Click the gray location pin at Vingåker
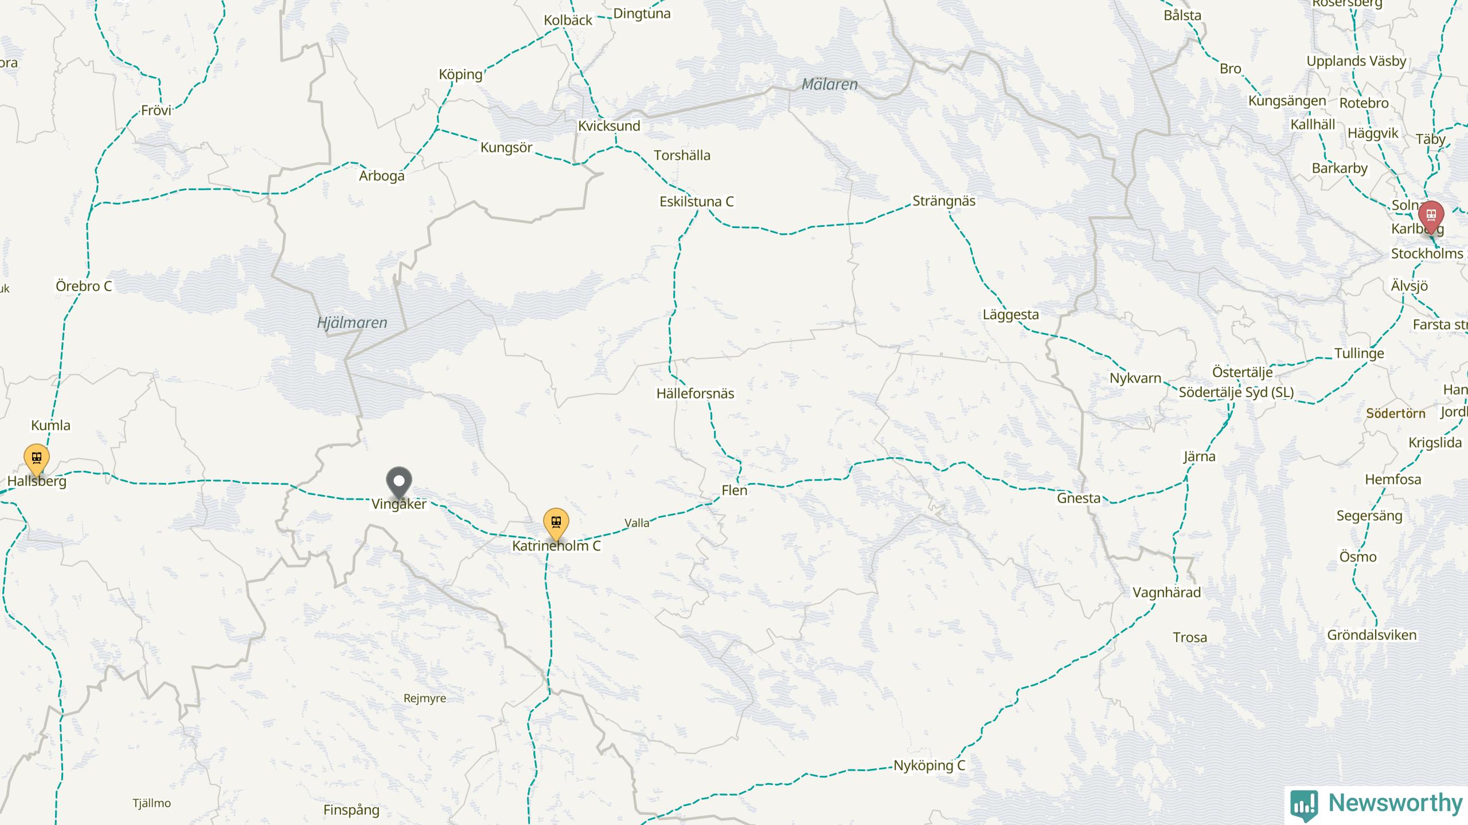This screenshot has height=825, width=1468. (x=399, y=482)
